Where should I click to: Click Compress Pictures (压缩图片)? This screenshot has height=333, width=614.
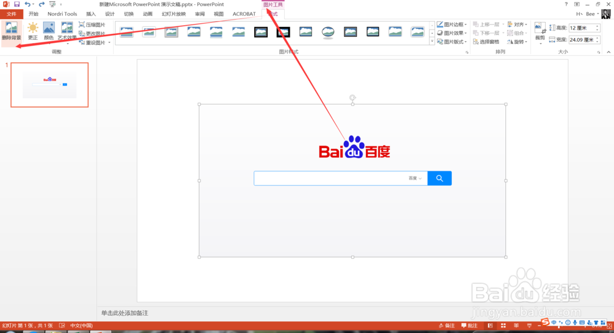point(93,25)
